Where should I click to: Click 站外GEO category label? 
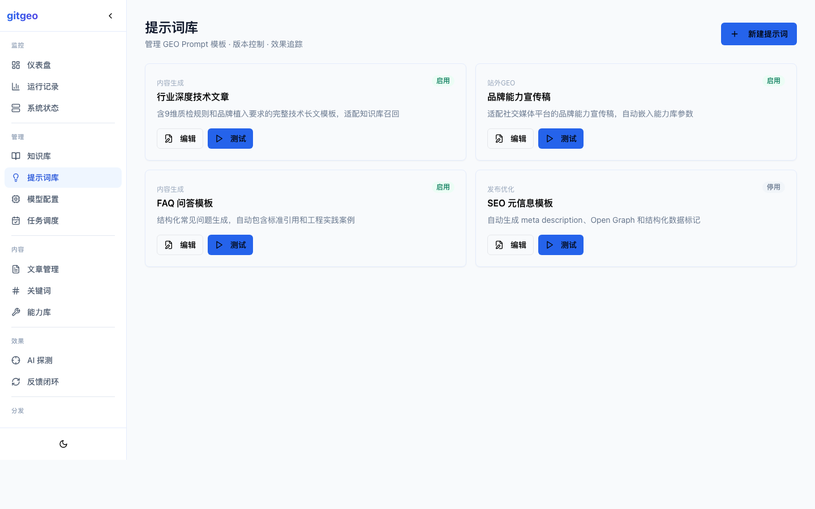[x=501, y=83]
